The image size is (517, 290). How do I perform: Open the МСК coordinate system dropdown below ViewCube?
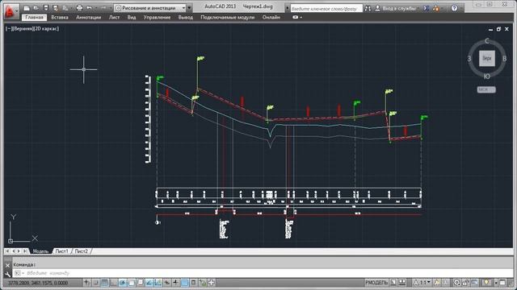point(486,89)
